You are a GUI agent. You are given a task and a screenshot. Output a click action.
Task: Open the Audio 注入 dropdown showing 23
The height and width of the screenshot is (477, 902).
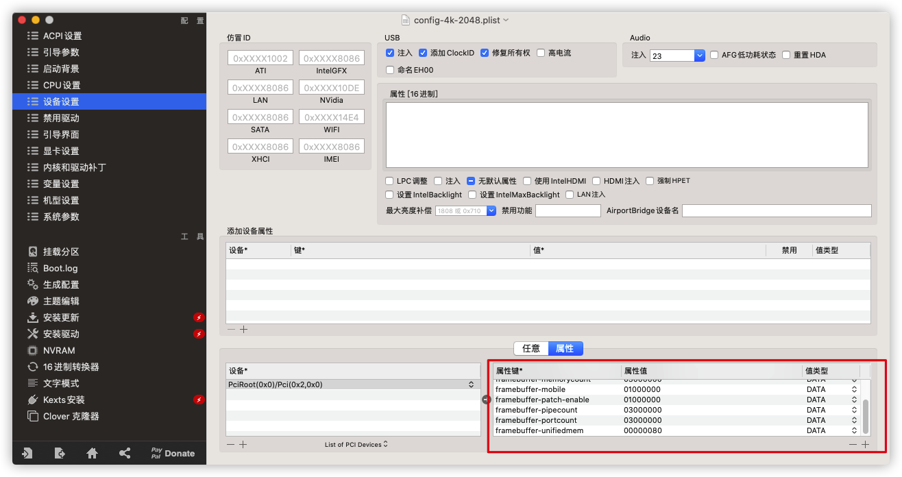(699, 56)
